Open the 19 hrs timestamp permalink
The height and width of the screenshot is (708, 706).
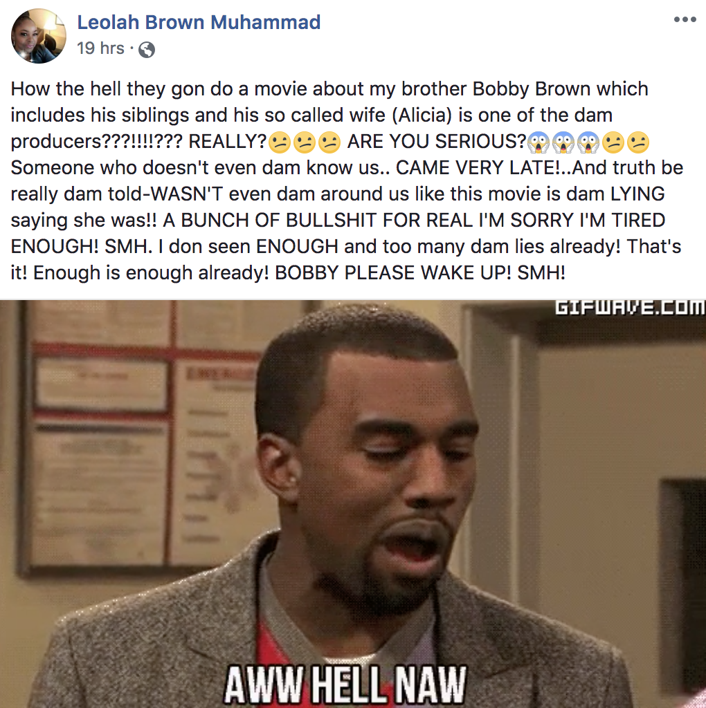click(100, 48)
